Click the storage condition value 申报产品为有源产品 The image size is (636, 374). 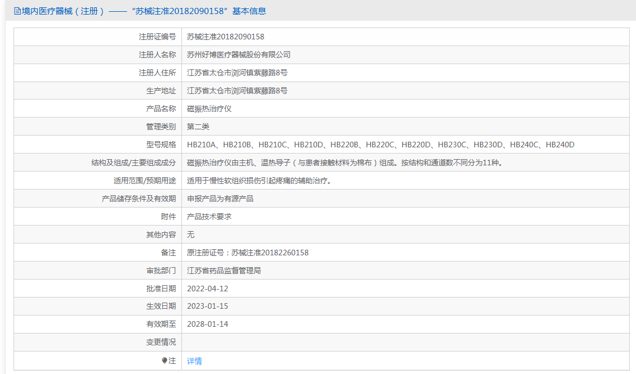click(x=220, y=199)
